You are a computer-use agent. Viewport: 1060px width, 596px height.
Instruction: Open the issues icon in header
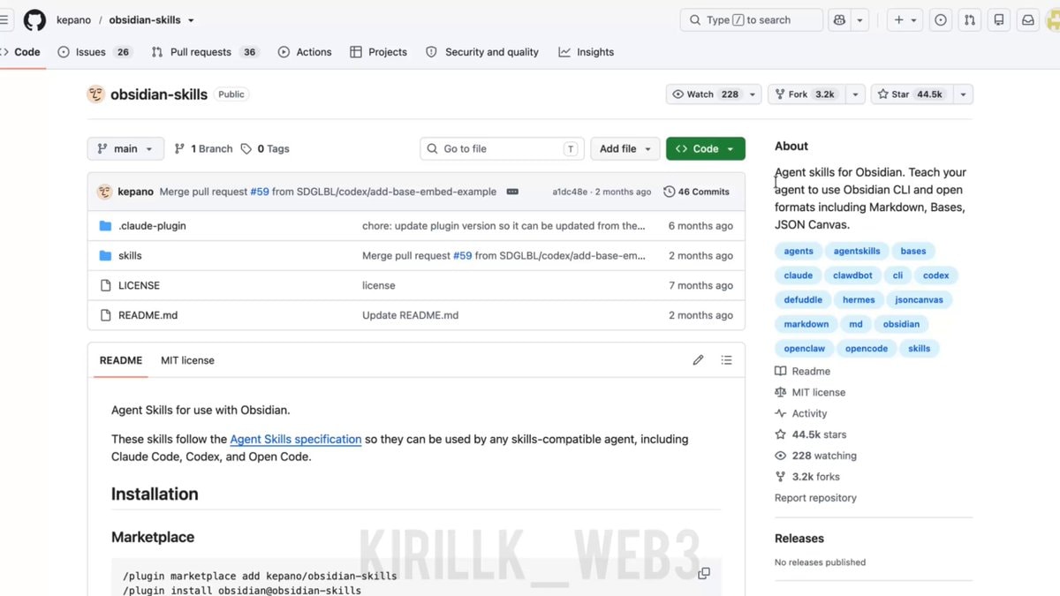point(941,19)
